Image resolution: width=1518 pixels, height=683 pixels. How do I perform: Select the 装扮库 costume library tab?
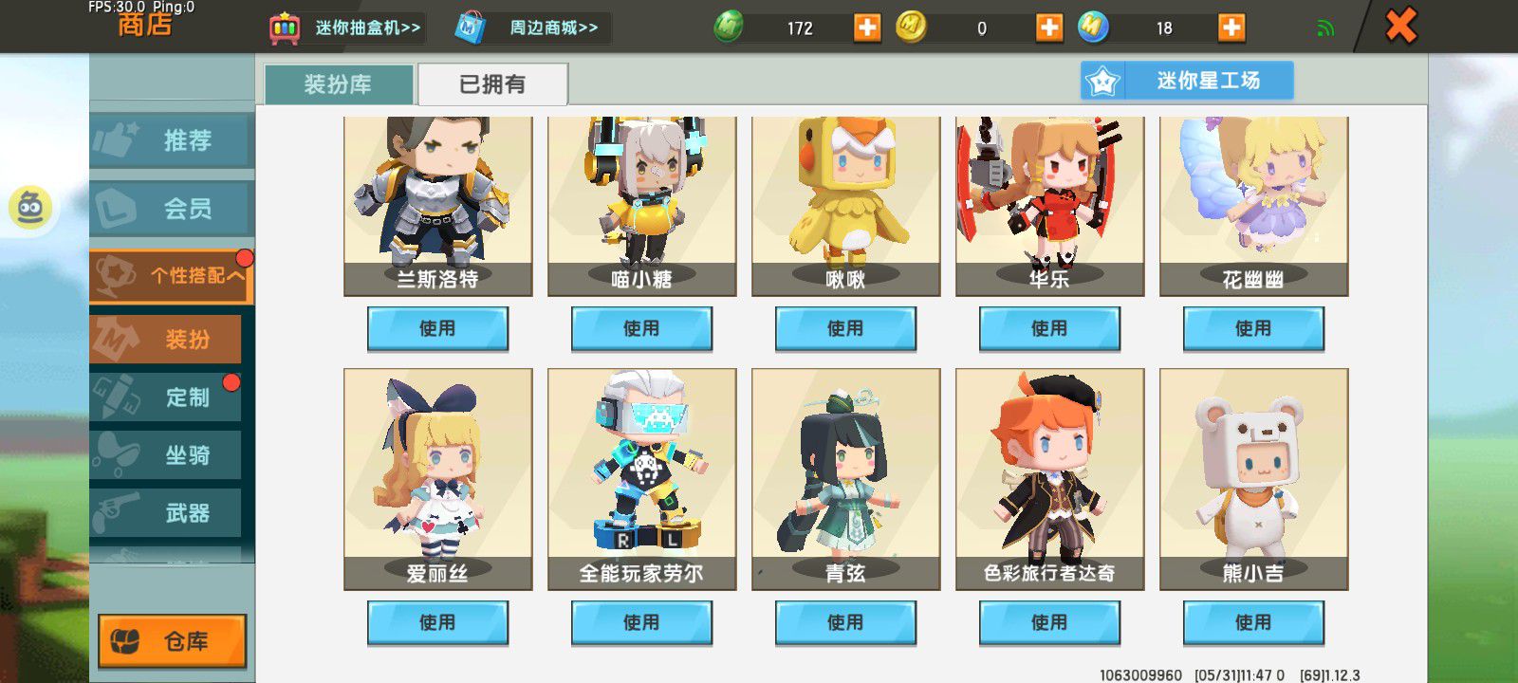pyautogui.click(x=339, y=84)
